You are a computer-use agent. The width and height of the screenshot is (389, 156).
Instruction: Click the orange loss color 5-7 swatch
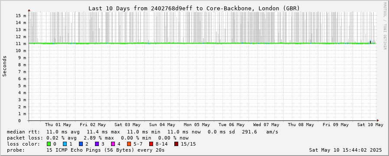point(129,144)
